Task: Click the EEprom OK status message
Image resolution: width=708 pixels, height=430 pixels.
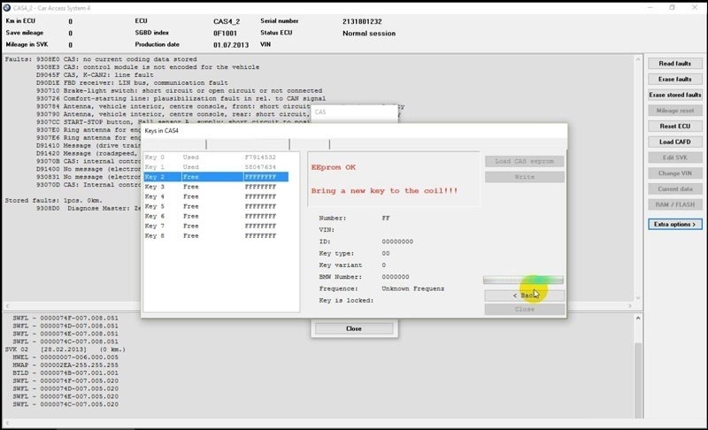Action: [x=334, y=167]
